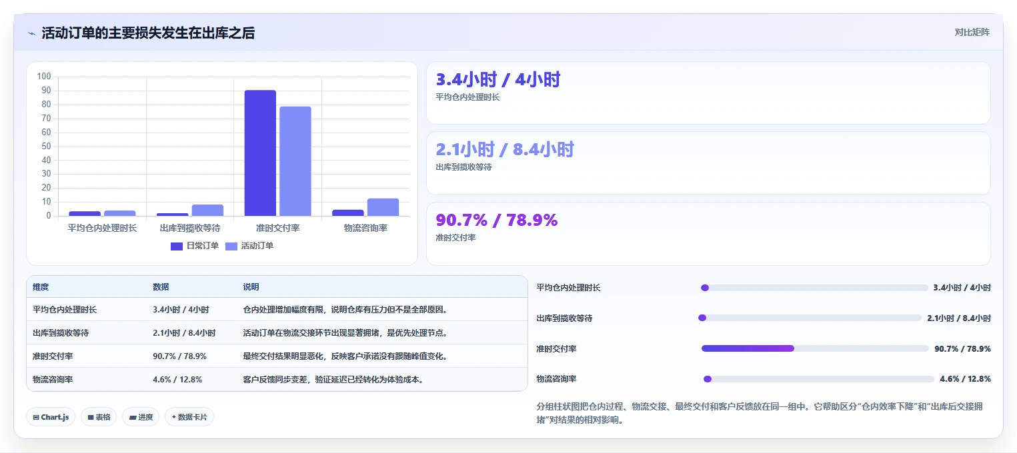Click the 准时交付率 card caption
This screenshot has height=453, width=1017.
pos(455,238)
